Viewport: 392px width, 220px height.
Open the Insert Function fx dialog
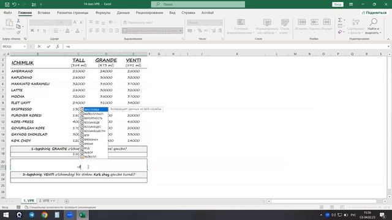coord(58,46)
